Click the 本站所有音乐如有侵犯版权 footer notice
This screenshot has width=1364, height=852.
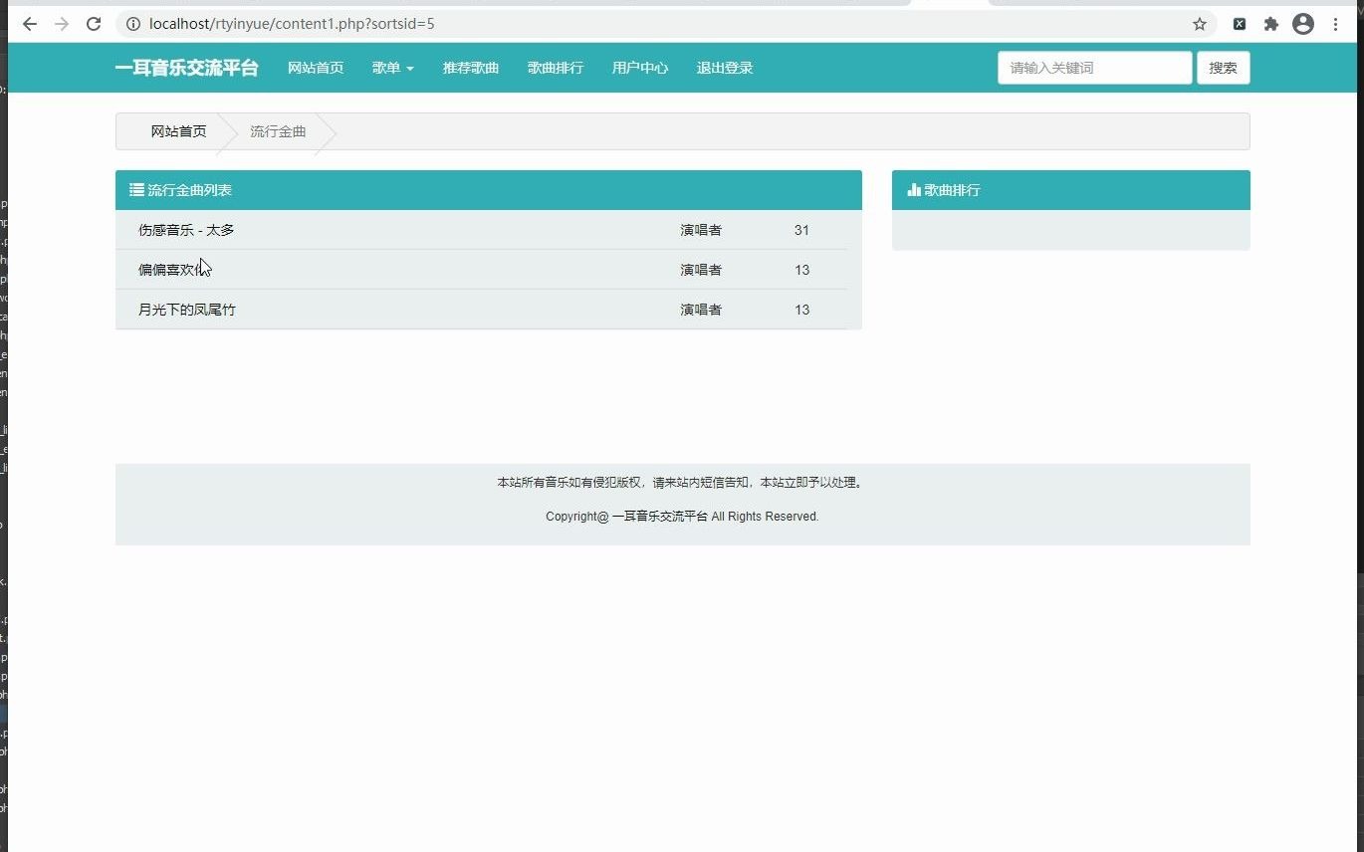[x=682, y=483]
